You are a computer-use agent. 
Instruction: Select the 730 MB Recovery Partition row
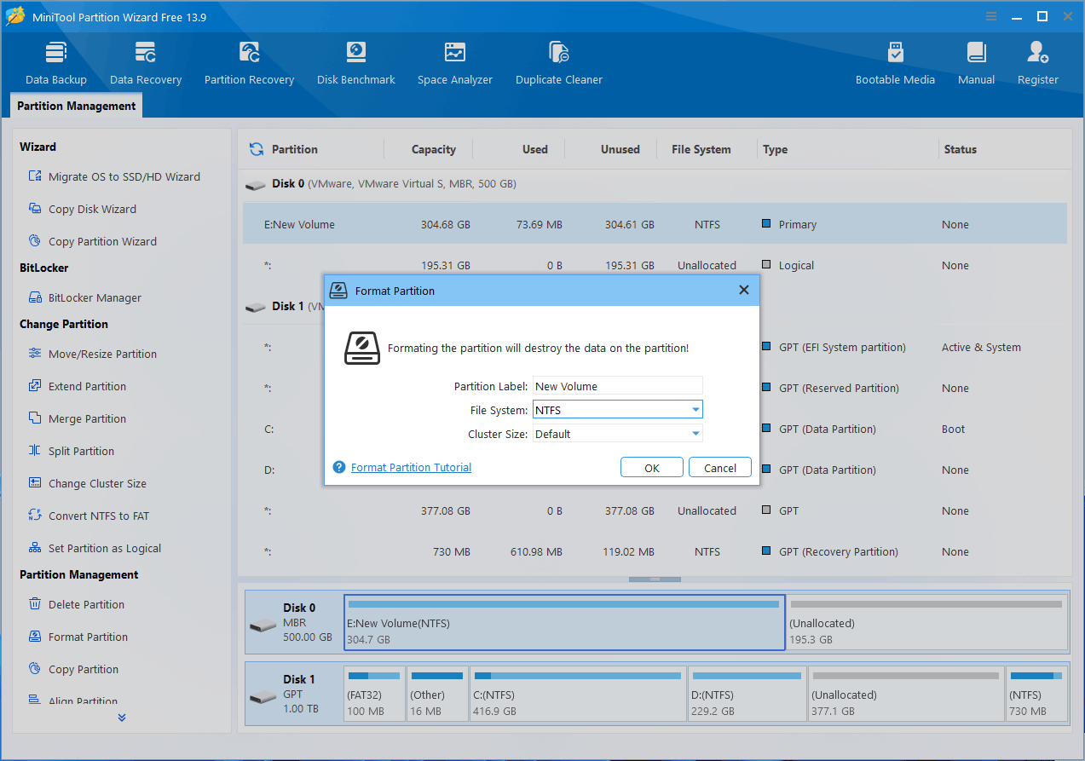pos(655,551)
